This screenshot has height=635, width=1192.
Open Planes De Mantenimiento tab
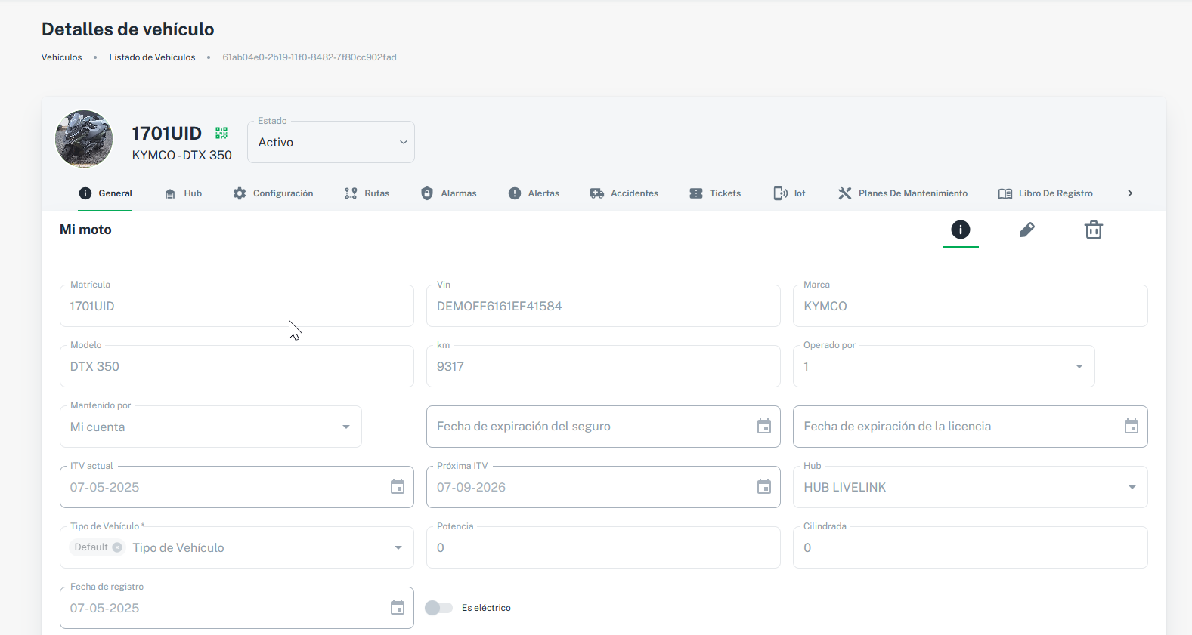[x=903, y=193]
